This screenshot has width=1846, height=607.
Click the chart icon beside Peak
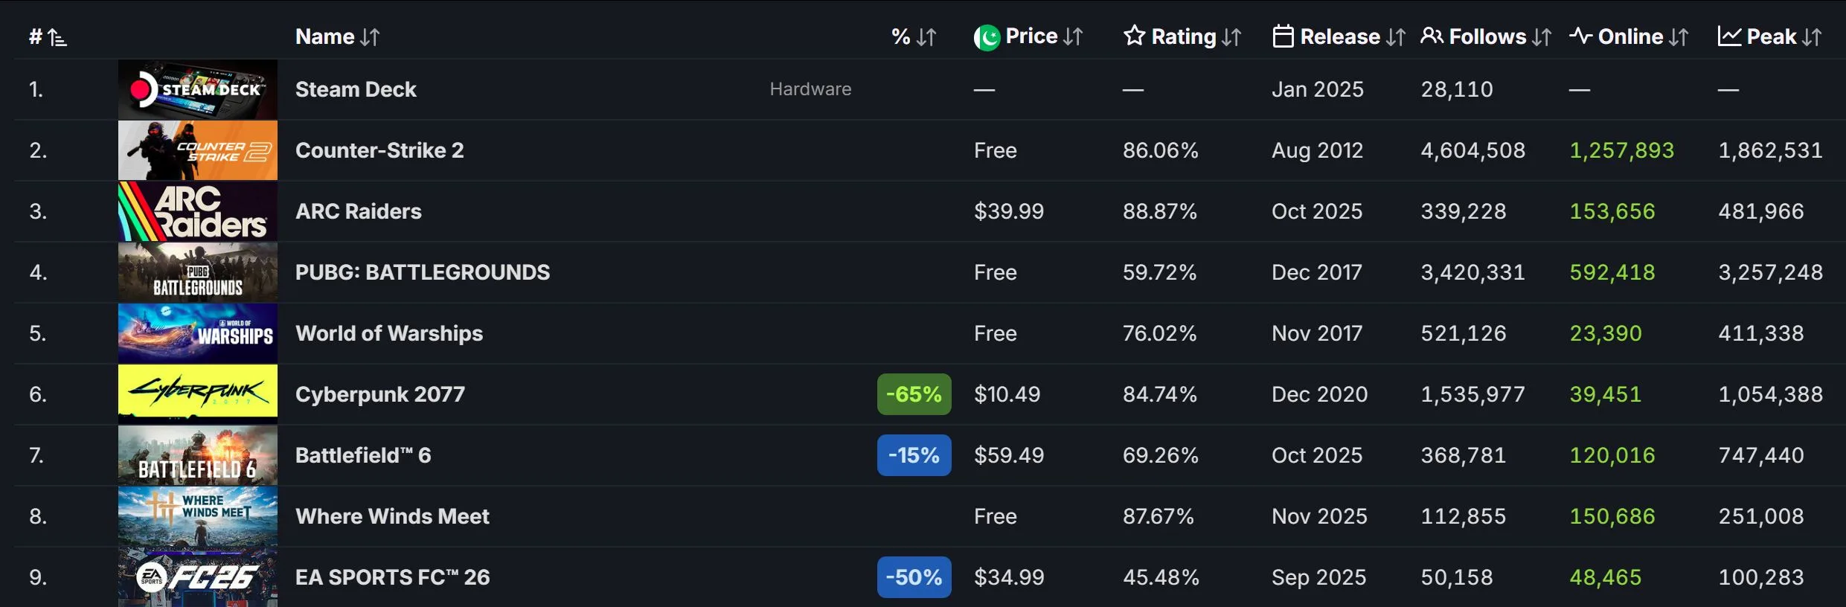pos(1729,36)
